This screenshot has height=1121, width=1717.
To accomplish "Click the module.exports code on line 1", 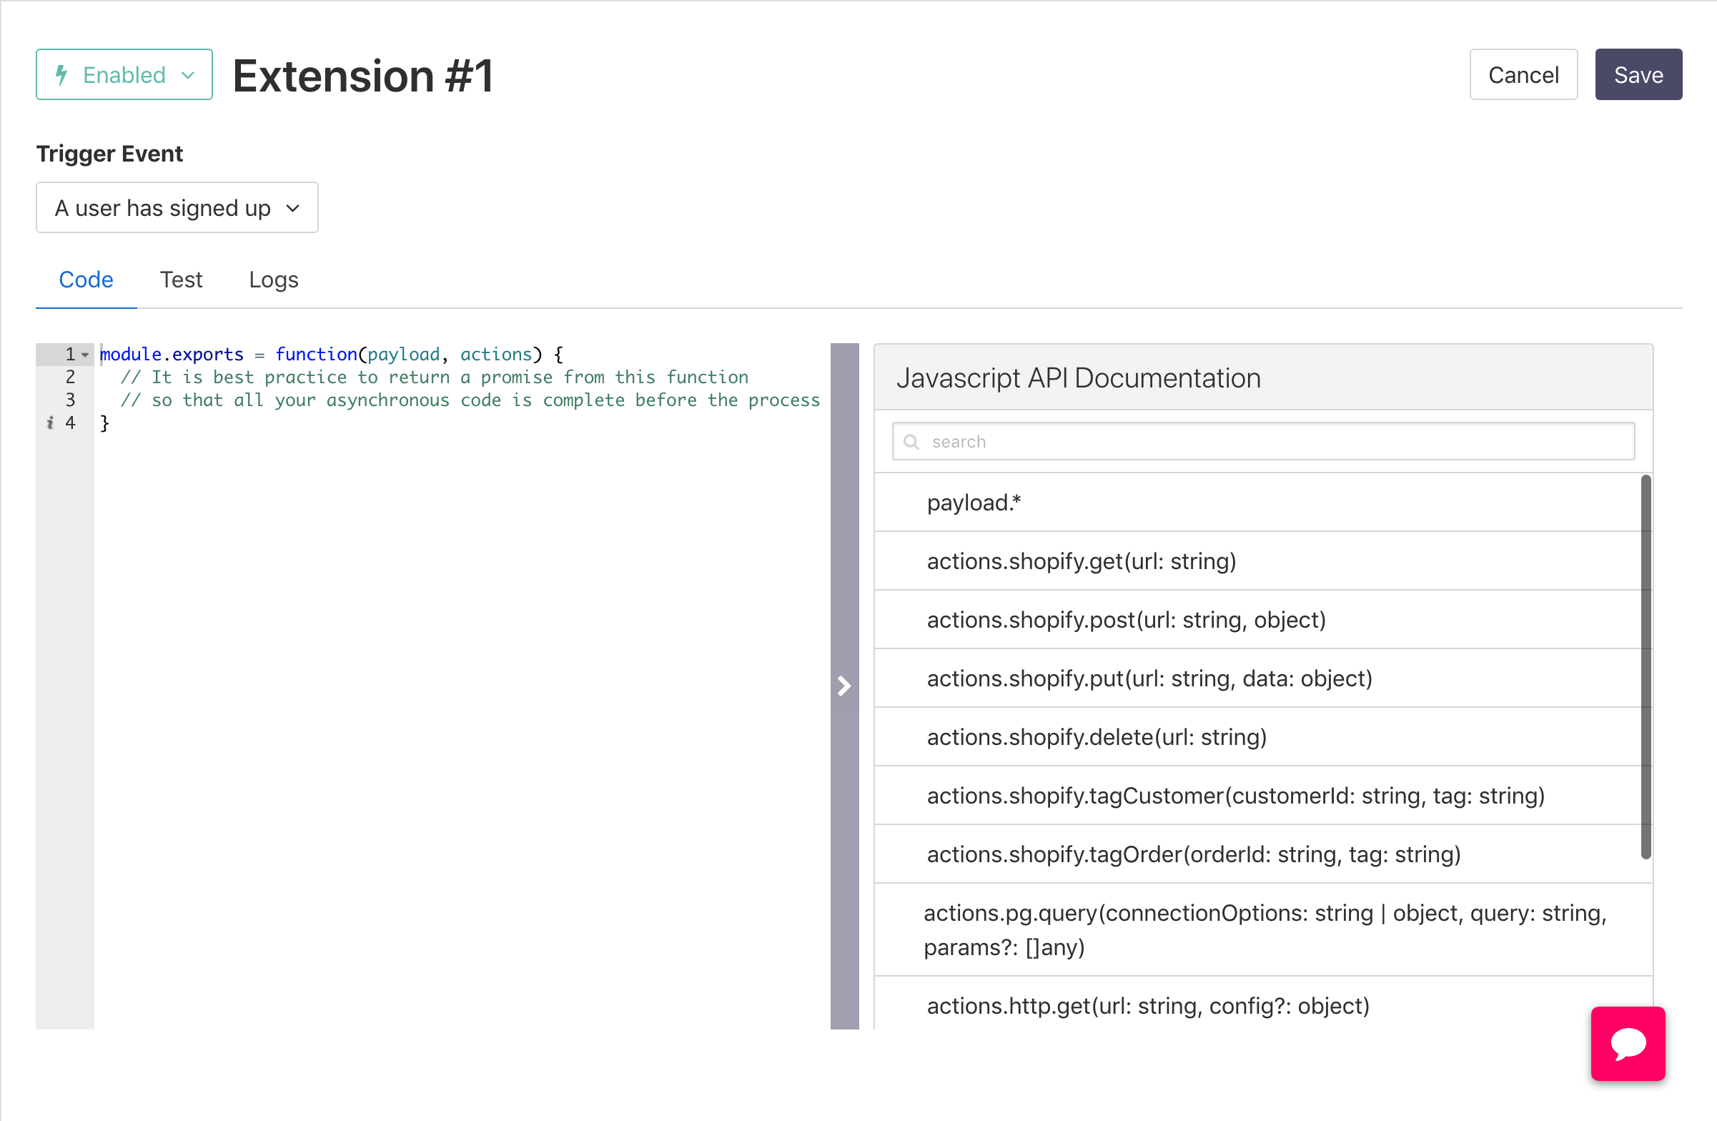I will (x=172, y=354).
